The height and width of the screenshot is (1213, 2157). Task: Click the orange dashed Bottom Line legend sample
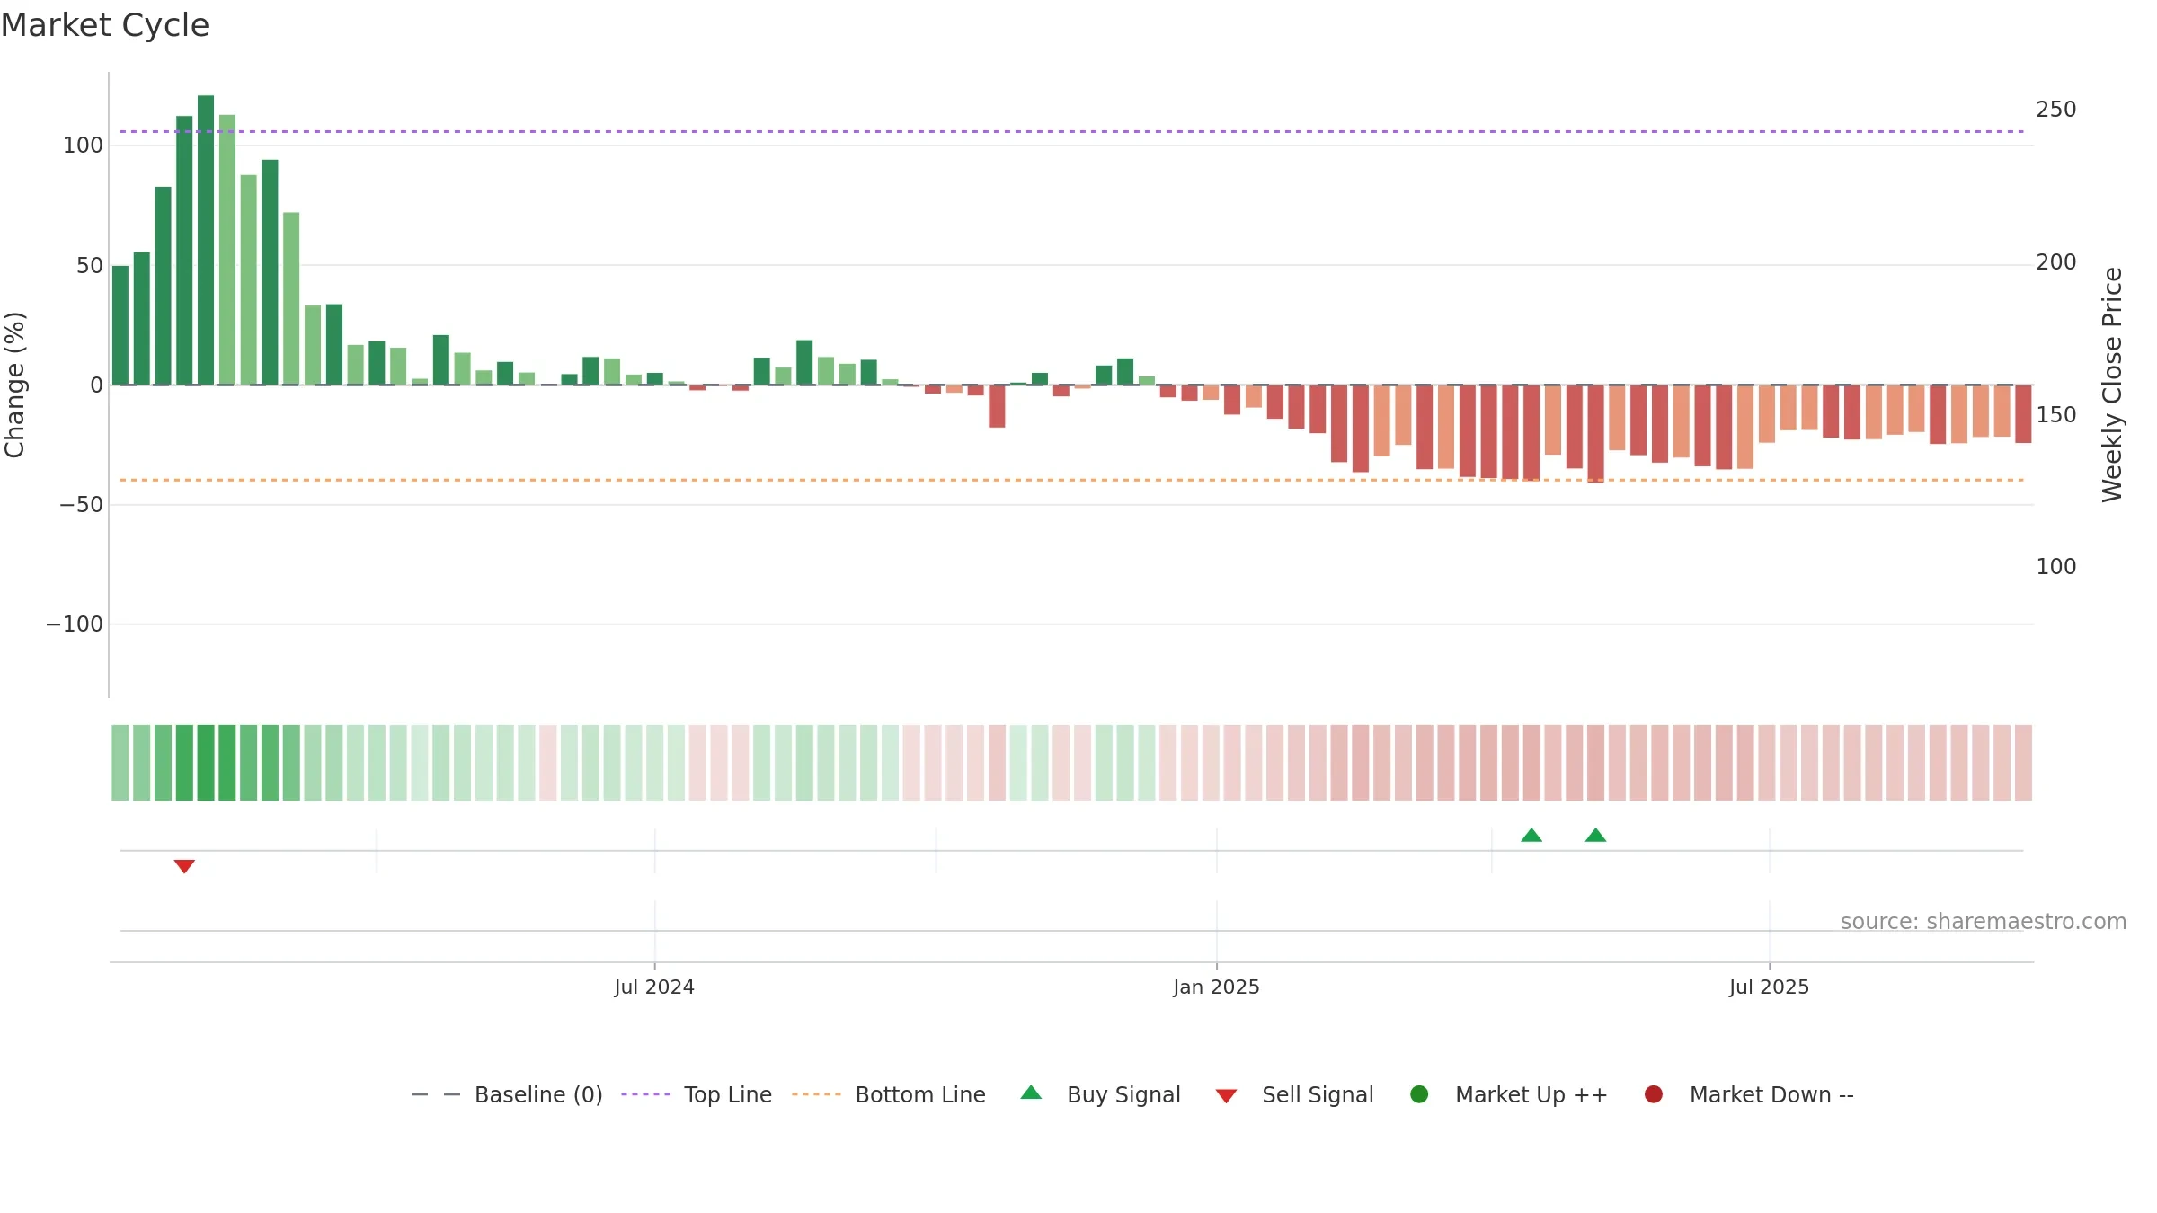pyautogui.click(x=816, y=1094)
